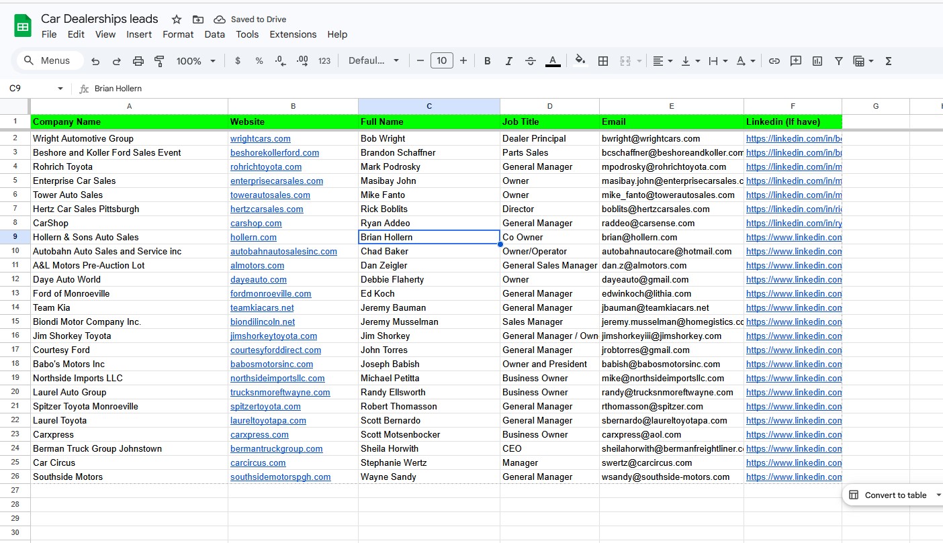Format as currency with dollar icon

coord(238,61)
